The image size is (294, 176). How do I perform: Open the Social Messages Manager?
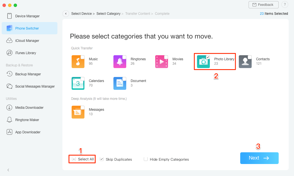(x=9, y=86)
